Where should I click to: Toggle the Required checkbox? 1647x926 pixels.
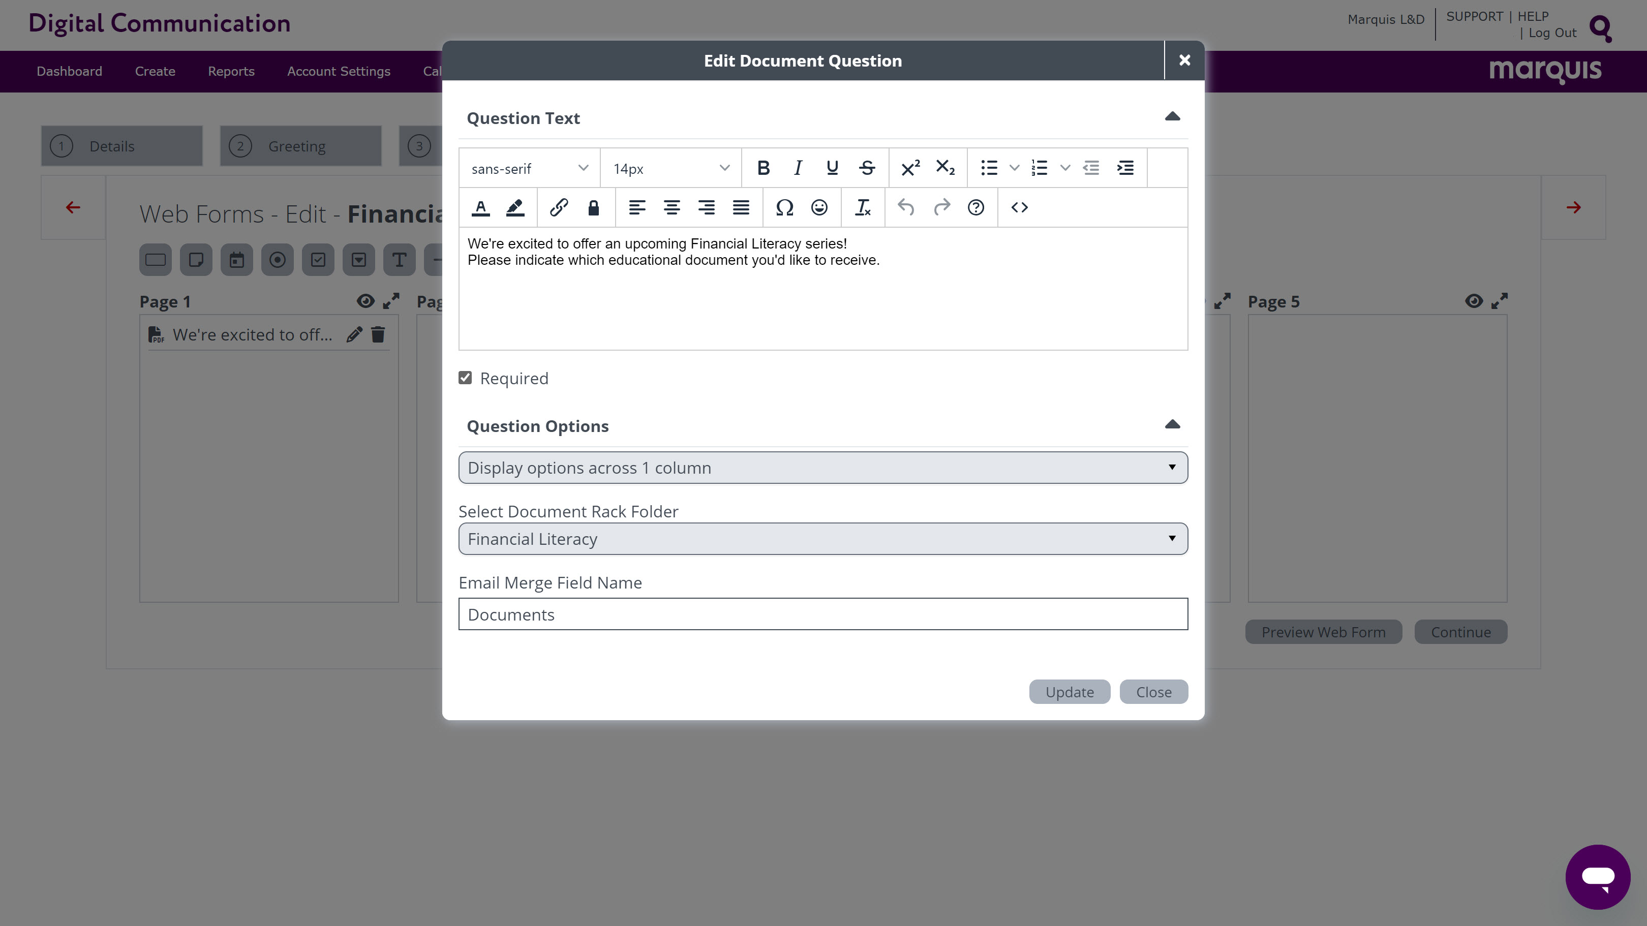pyautogui.click(x=466, y=378)
